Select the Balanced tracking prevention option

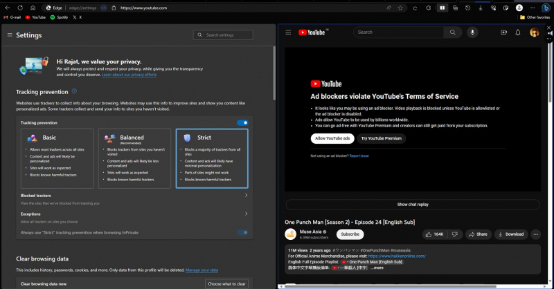(135, 158)
